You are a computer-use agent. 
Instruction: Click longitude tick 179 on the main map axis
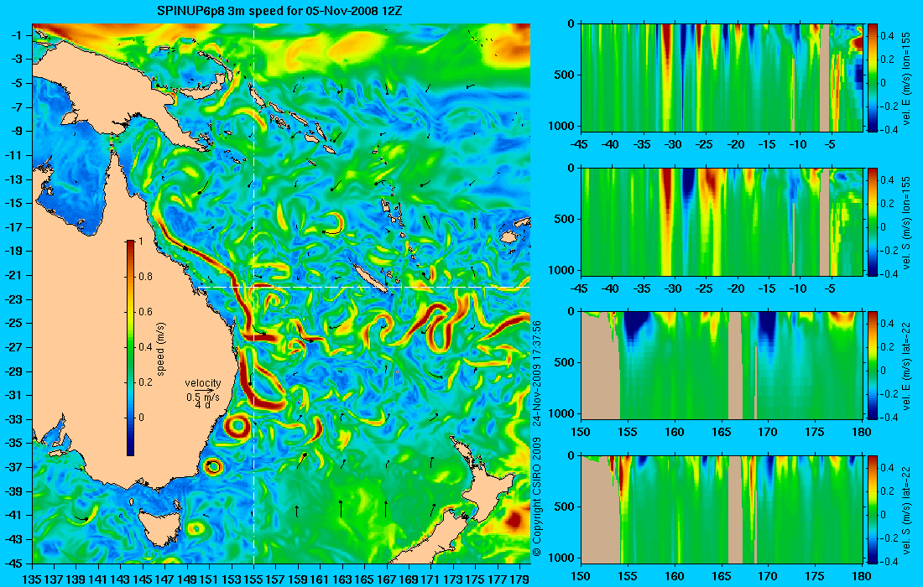click(520, 579)
